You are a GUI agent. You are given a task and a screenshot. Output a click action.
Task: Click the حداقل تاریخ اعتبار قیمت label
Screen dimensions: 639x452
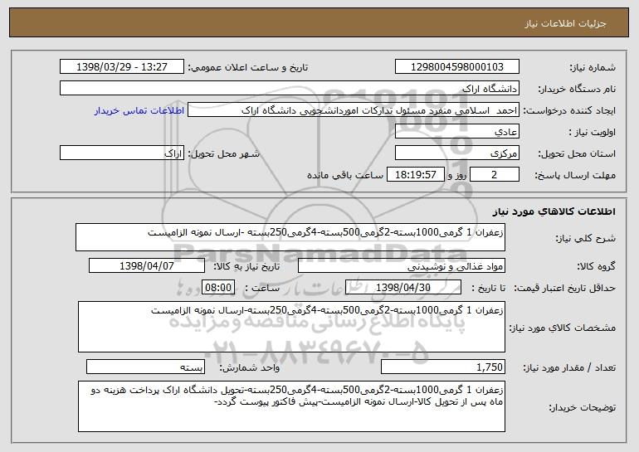point(564,288)
